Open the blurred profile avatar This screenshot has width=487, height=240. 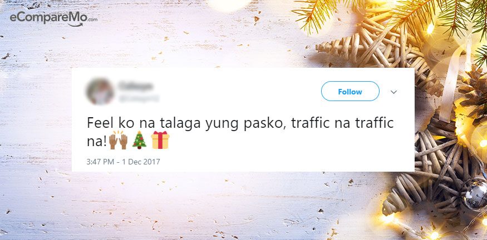click(x=100, y=92)
